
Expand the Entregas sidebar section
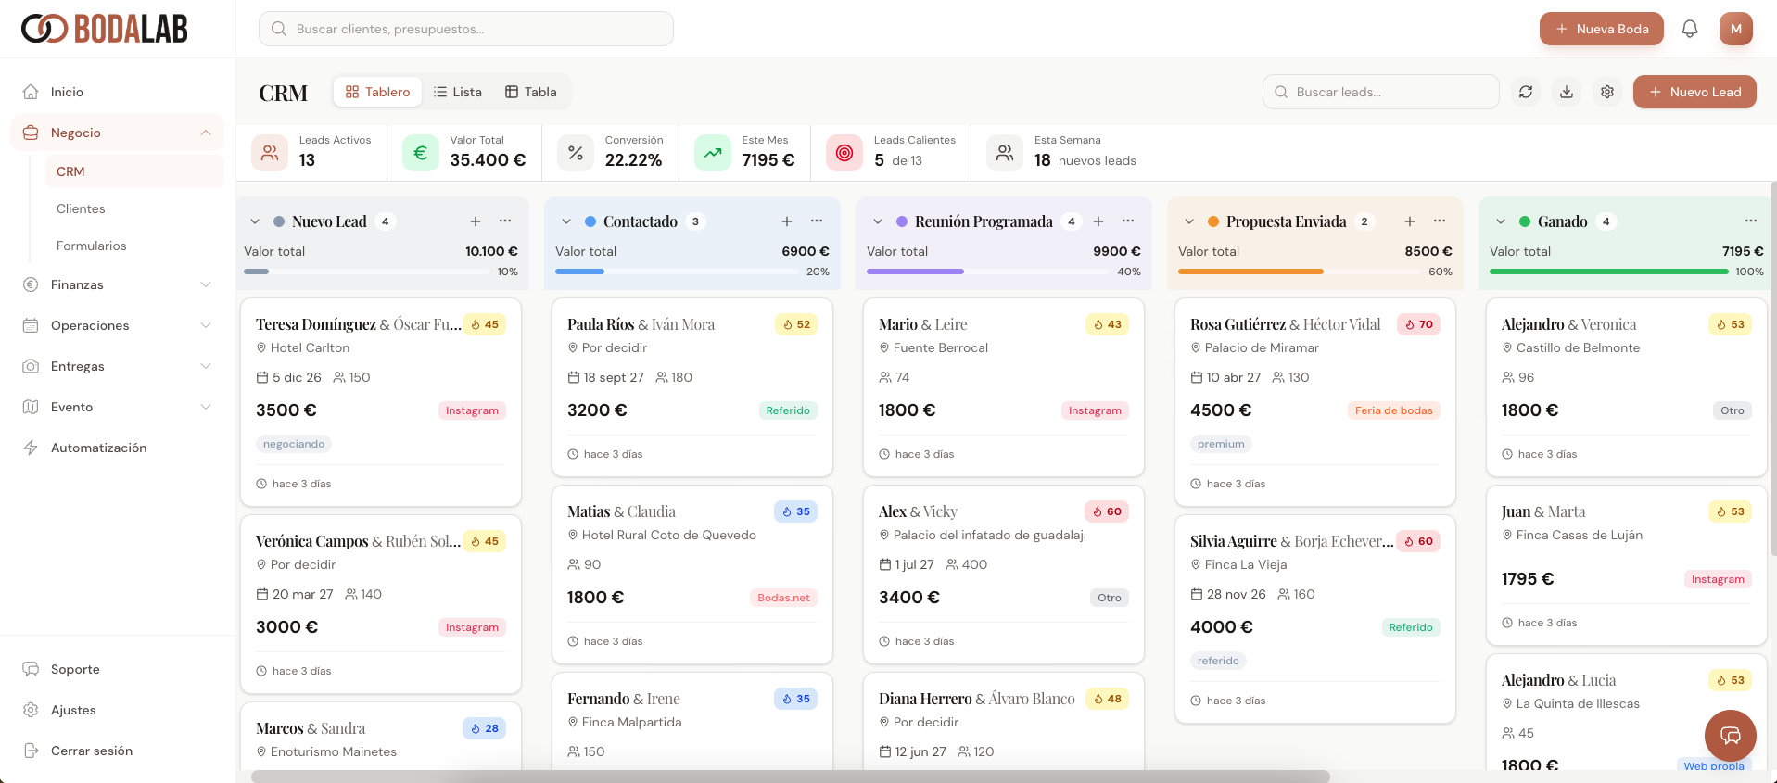tap(206, 366)
